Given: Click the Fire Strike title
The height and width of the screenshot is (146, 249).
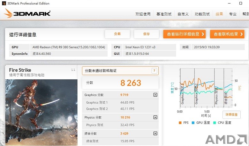Looking at the screenshot, I should tap(20, 70).
